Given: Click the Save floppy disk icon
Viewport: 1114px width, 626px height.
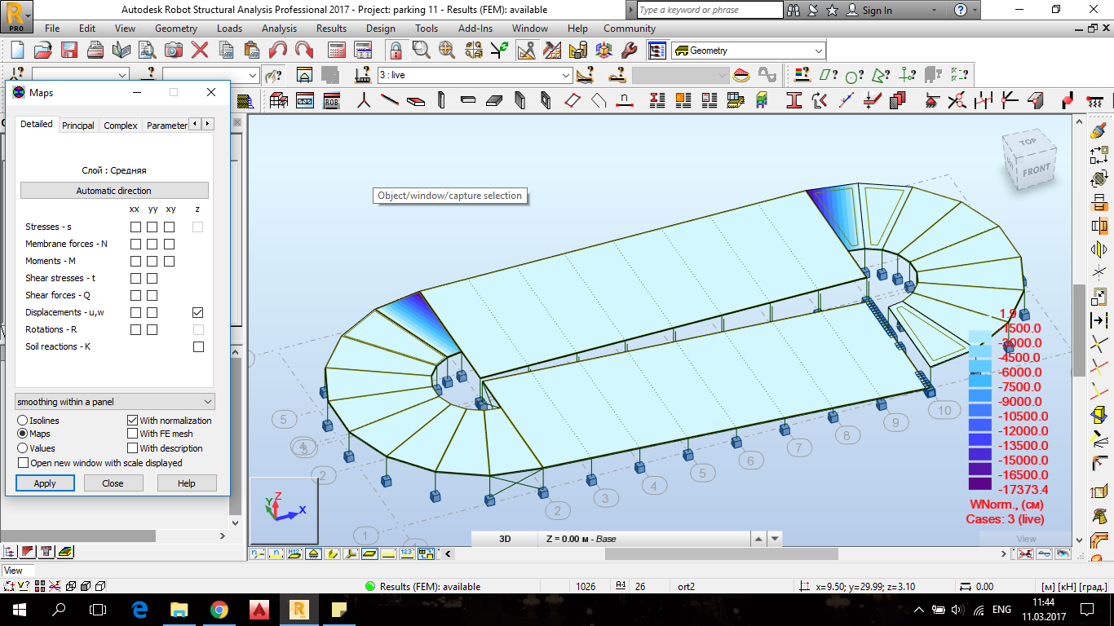Looking at the screenshot, I should [69, 50].
